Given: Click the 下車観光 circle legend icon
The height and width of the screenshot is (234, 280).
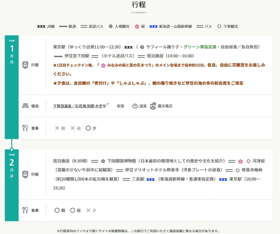Looking at the screenshot, I should click(219, 26).
